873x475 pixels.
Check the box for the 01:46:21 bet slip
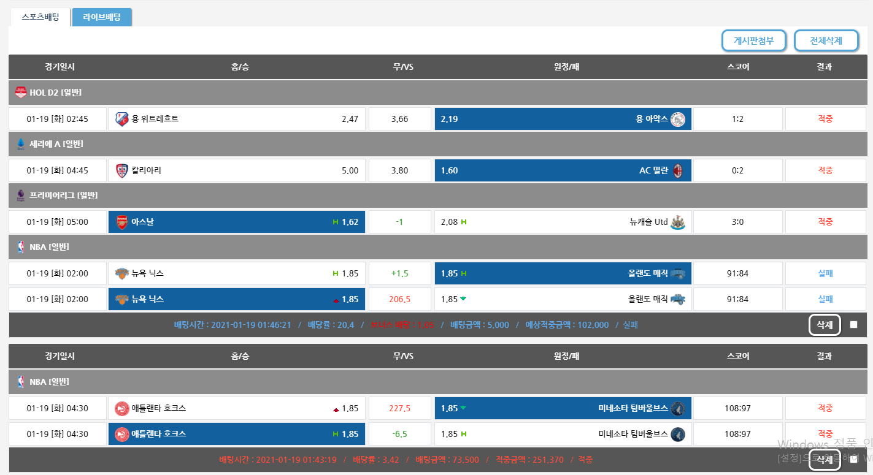click(853, 325)
